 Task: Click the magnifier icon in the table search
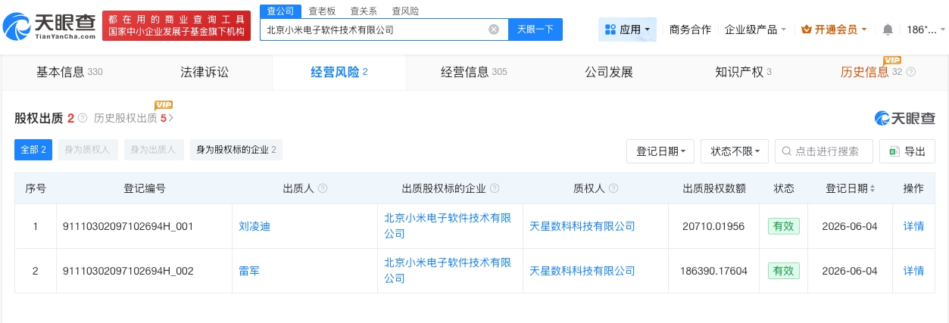[787, 151]
